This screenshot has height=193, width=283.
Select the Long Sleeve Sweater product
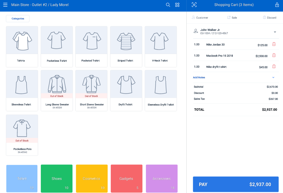coord(57,91)
